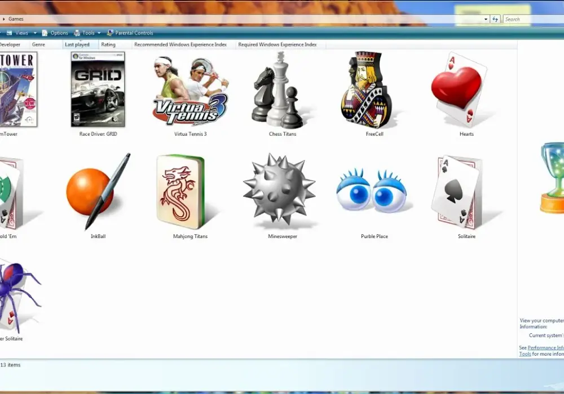Open the Performance Information and Tools link
This screenshot has height=394, width=564.
coord(545,348)
